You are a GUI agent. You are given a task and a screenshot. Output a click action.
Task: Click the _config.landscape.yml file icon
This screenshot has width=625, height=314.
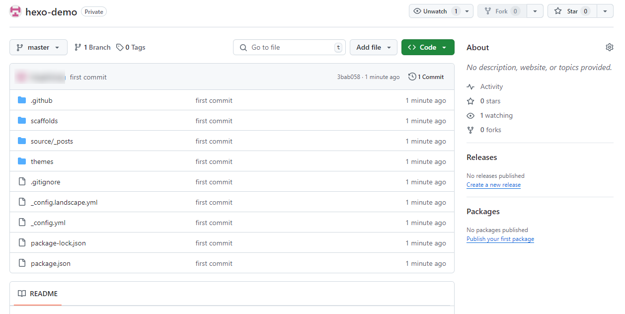coord(22,202)
